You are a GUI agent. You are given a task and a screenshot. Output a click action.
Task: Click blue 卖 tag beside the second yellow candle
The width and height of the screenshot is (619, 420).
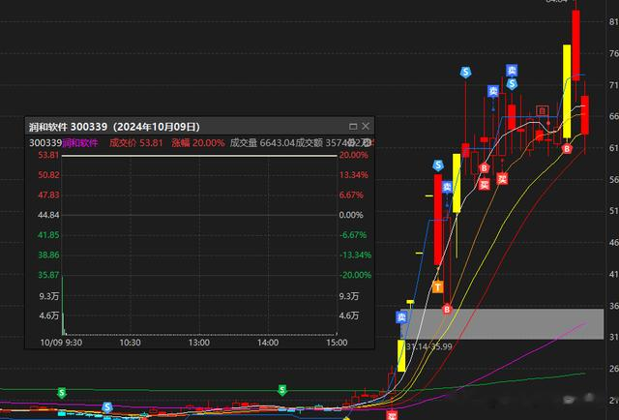447,187
